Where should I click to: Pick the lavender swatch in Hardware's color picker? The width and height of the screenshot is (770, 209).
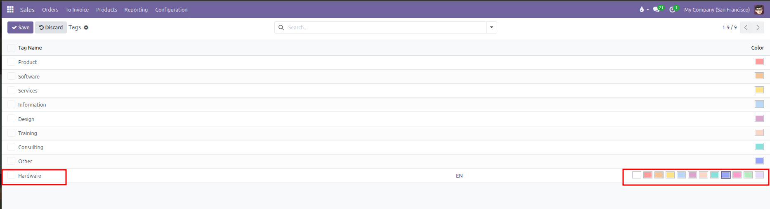[759, 175]
